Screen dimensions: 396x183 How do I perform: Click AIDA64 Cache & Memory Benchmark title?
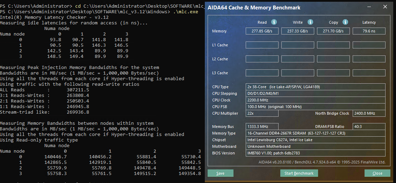click(x=254, y=8)
